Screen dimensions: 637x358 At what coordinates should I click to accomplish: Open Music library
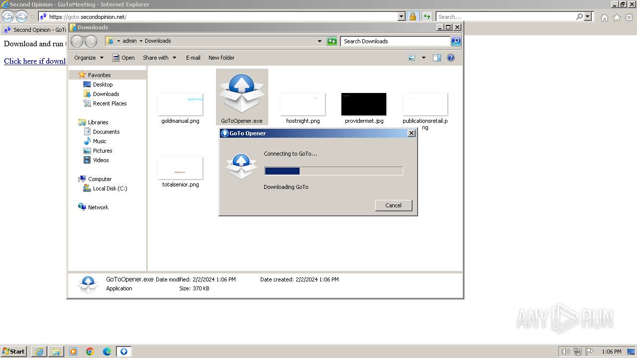[x=100, y=141]
